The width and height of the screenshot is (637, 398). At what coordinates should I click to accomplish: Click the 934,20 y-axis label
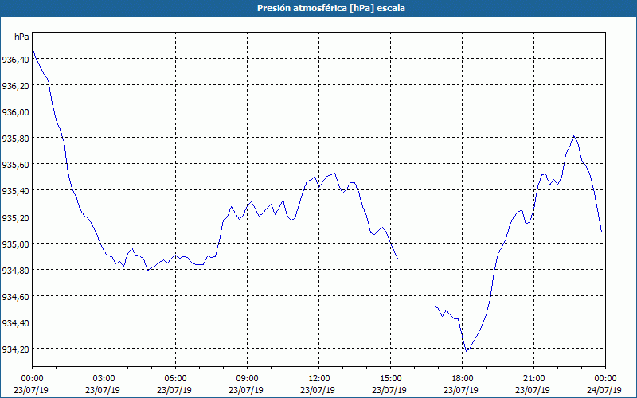[x=15, y=349]
